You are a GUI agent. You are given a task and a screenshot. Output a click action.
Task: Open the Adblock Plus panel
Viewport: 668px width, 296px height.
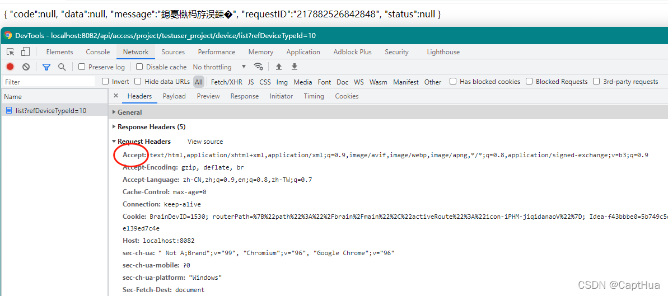point(352,52)
